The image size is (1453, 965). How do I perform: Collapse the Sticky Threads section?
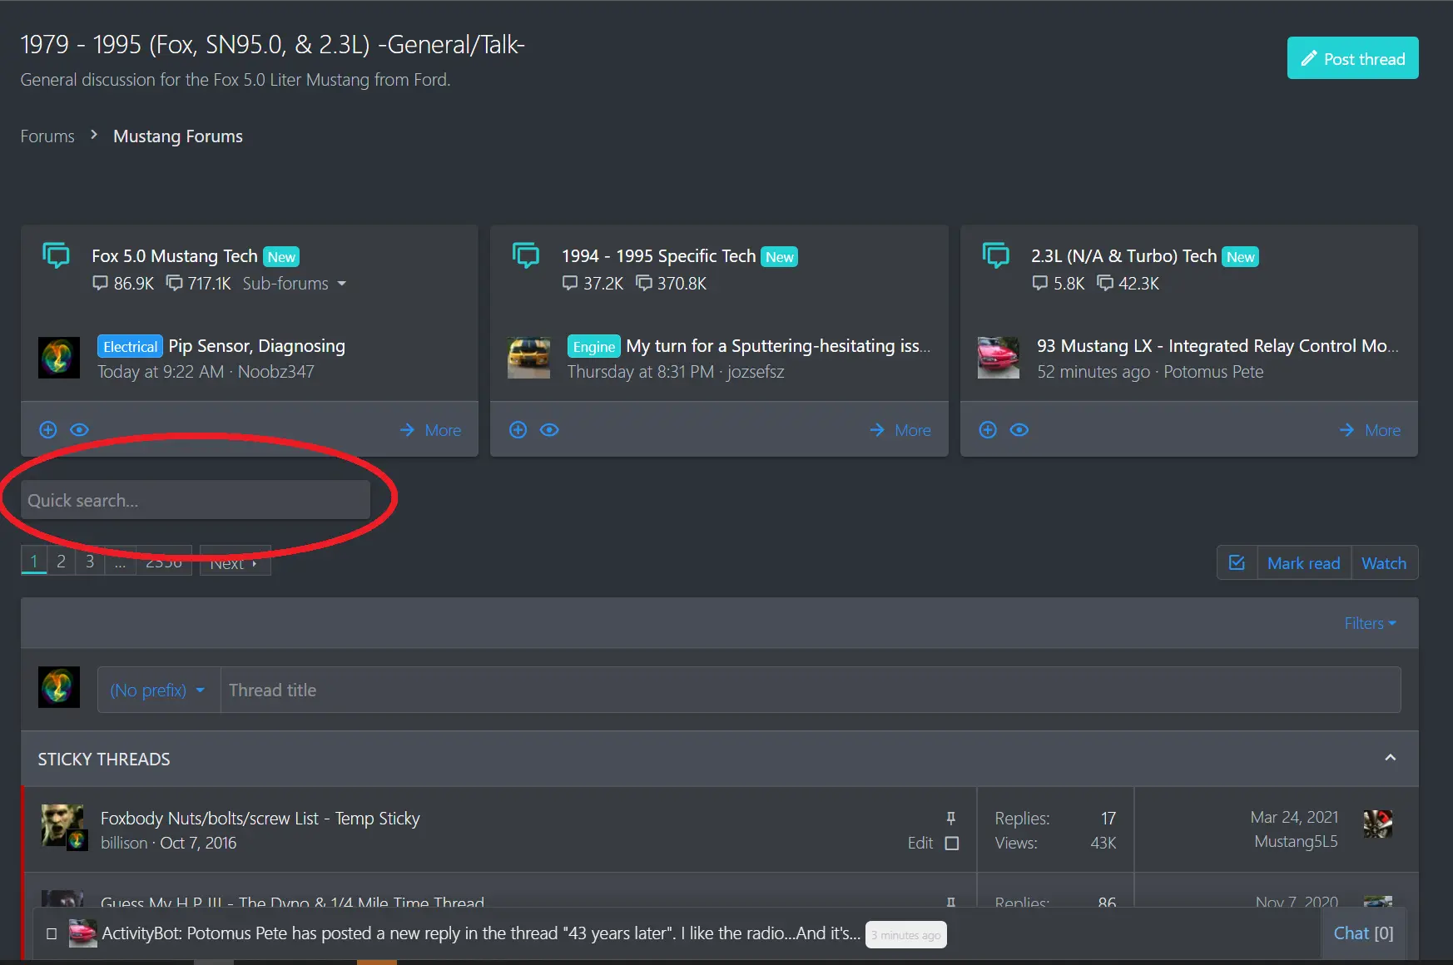(x=1391, y=758)
